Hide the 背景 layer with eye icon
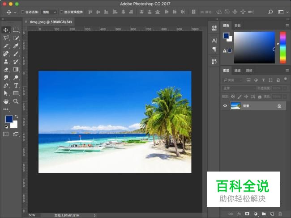The width and height of the screenshot is (291, 218). (225, 106)
